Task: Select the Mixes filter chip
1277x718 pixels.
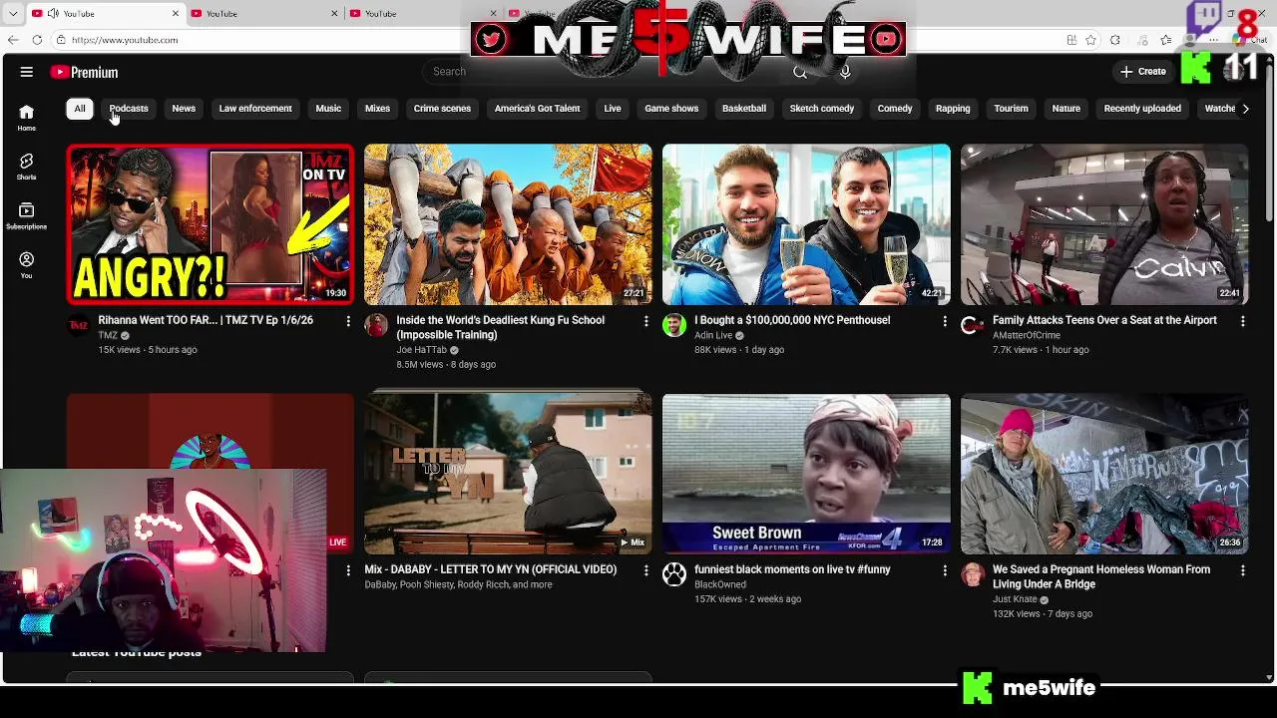Action: pyautogui.click(x=377, y=109)
